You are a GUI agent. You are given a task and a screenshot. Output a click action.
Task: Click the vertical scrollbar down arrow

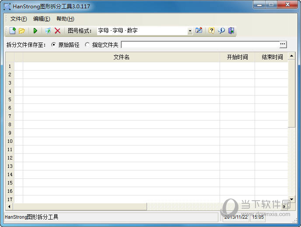291,199
